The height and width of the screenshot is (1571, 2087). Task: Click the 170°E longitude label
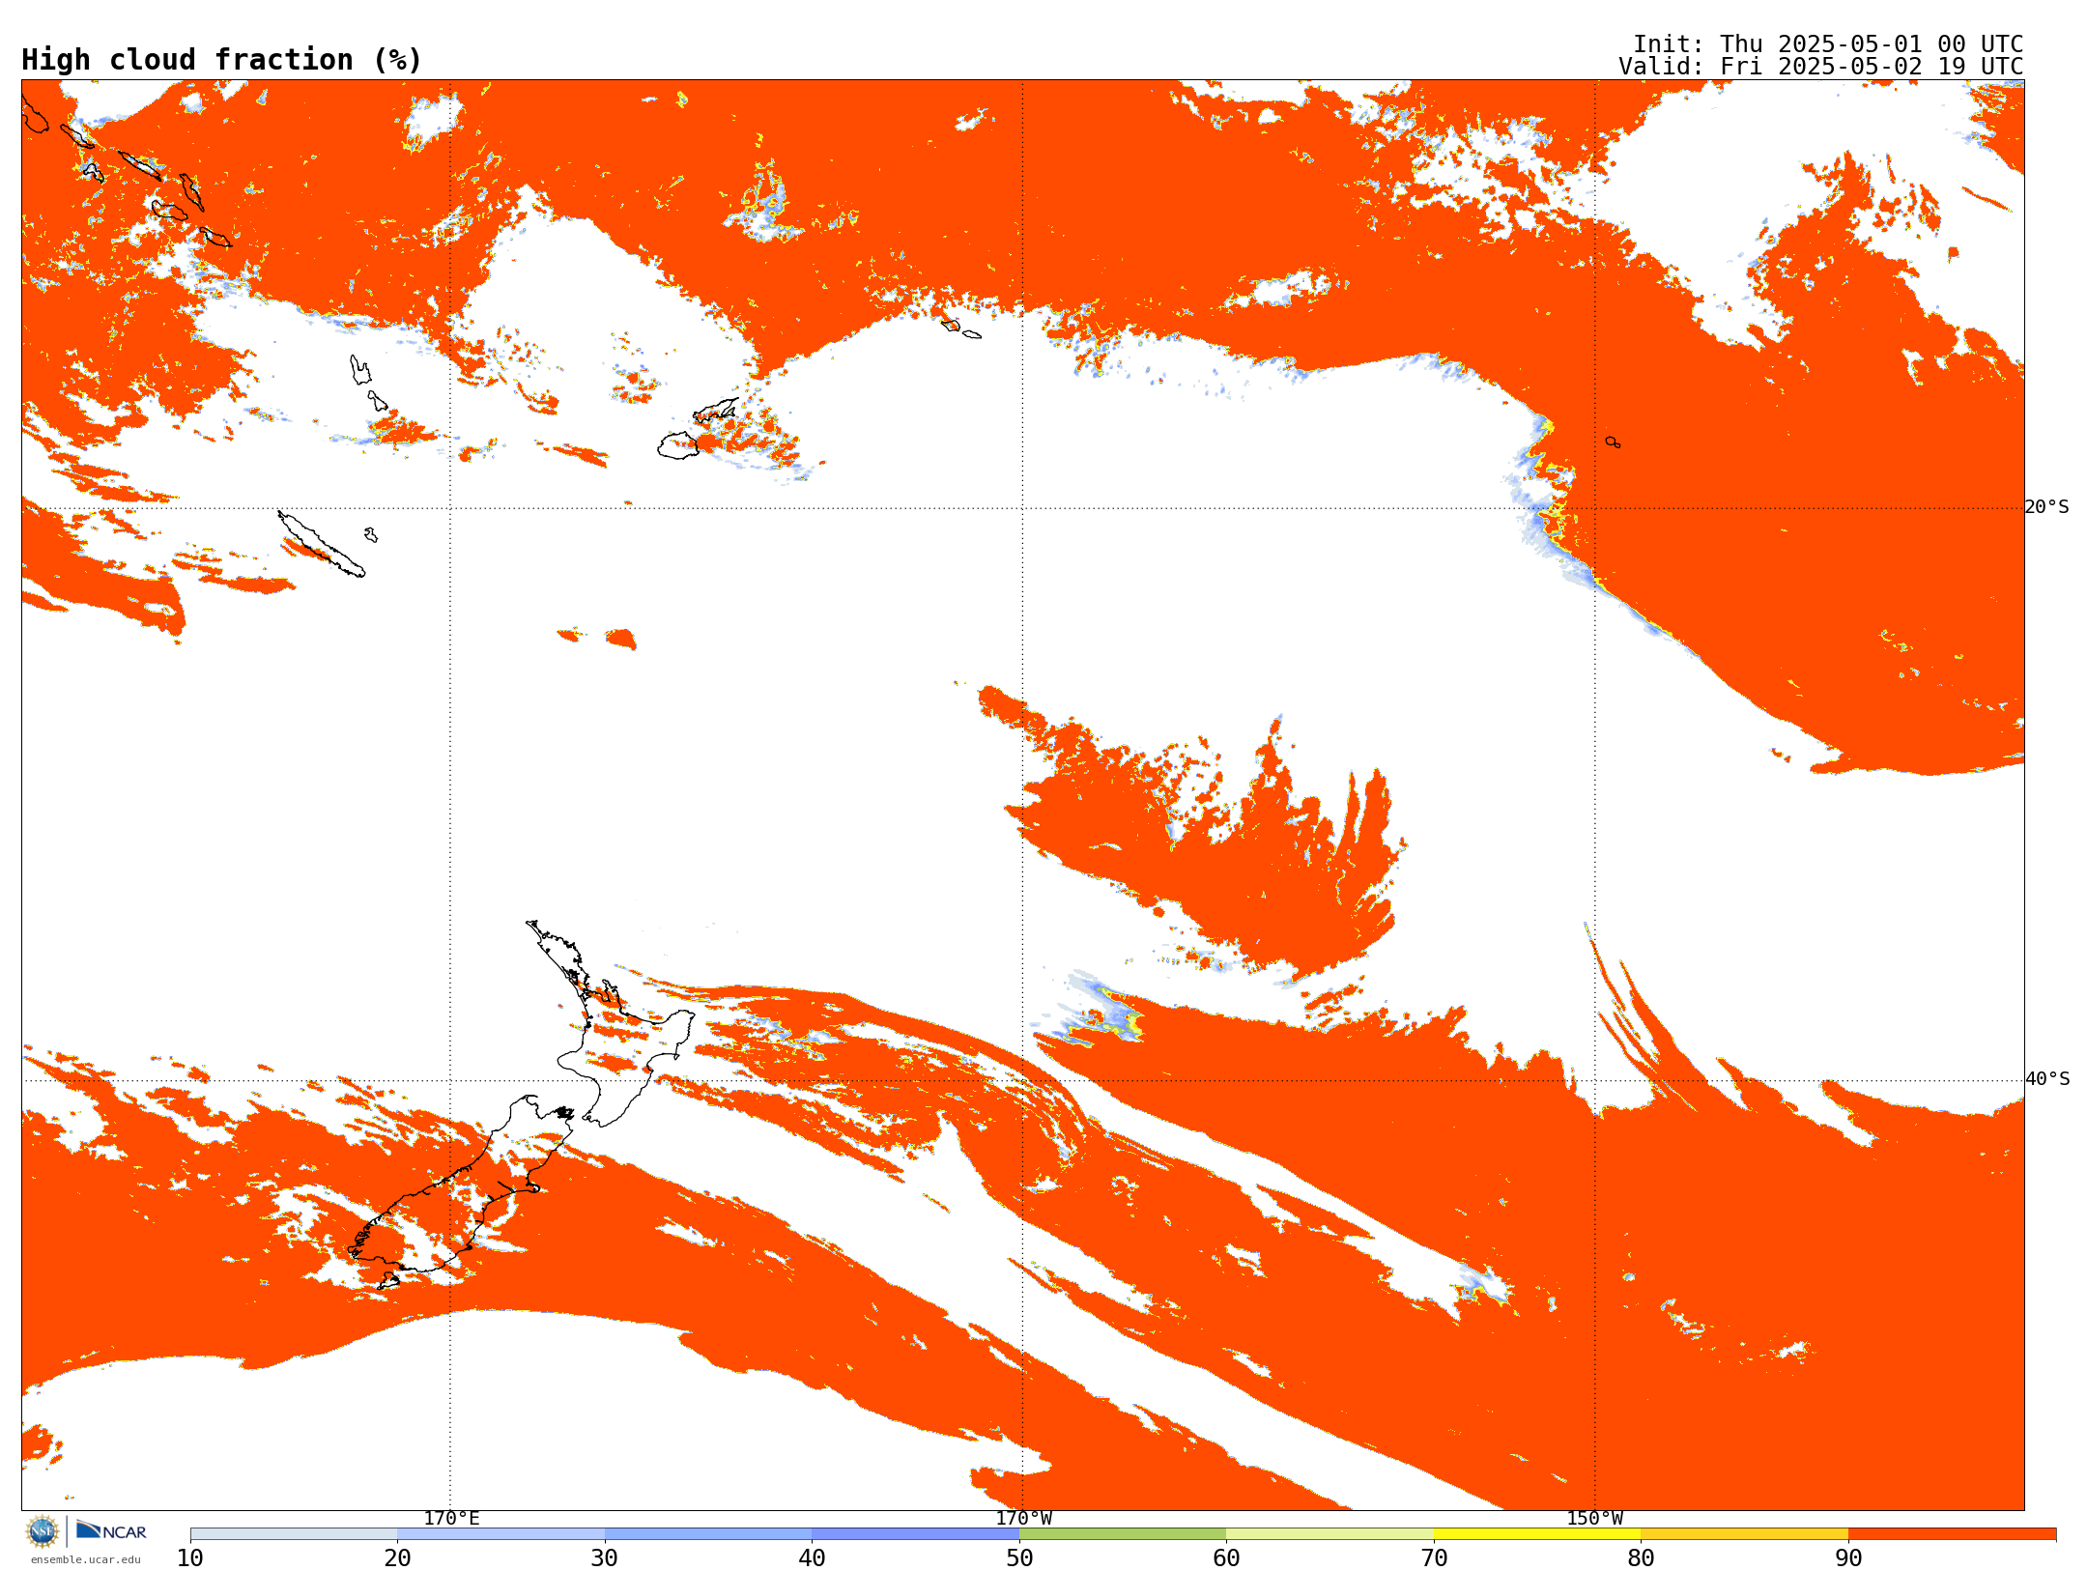click(x=451, y=1519)
